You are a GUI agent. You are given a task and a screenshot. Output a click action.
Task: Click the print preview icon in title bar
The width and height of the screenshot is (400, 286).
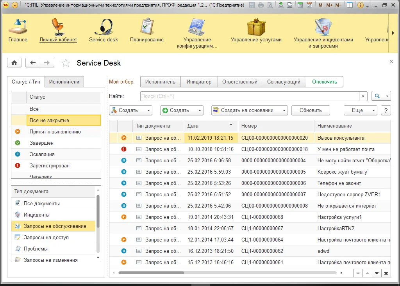point(270,5)
